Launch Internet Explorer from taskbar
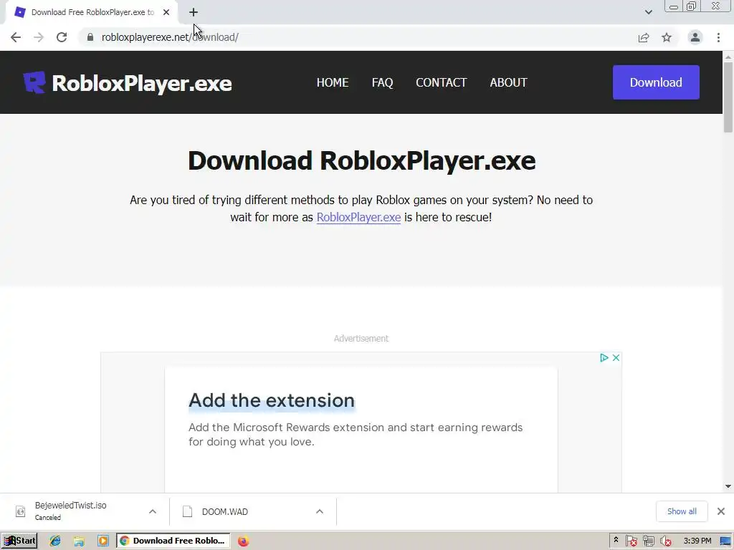Image resolution: width=734 pixels, height=550 pixels. click(x=54, y=541)
